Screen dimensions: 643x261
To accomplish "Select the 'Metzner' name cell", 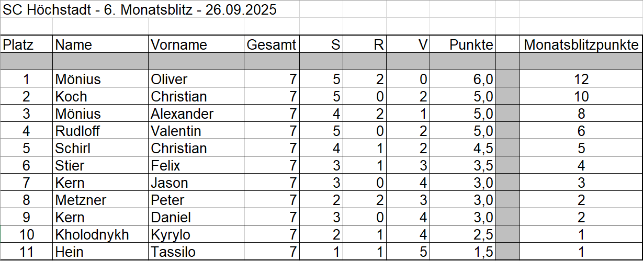I will click(x=81, y=200).
